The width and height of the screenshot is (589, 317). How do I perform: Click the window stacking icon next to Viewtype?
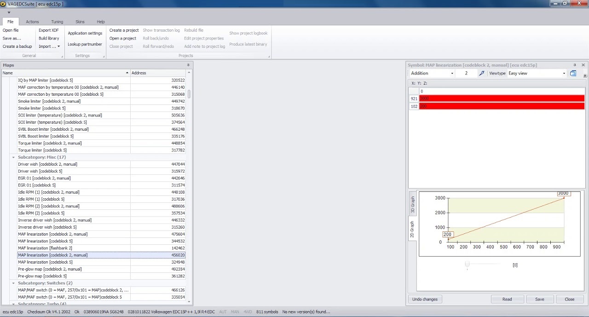pos(573,73)
